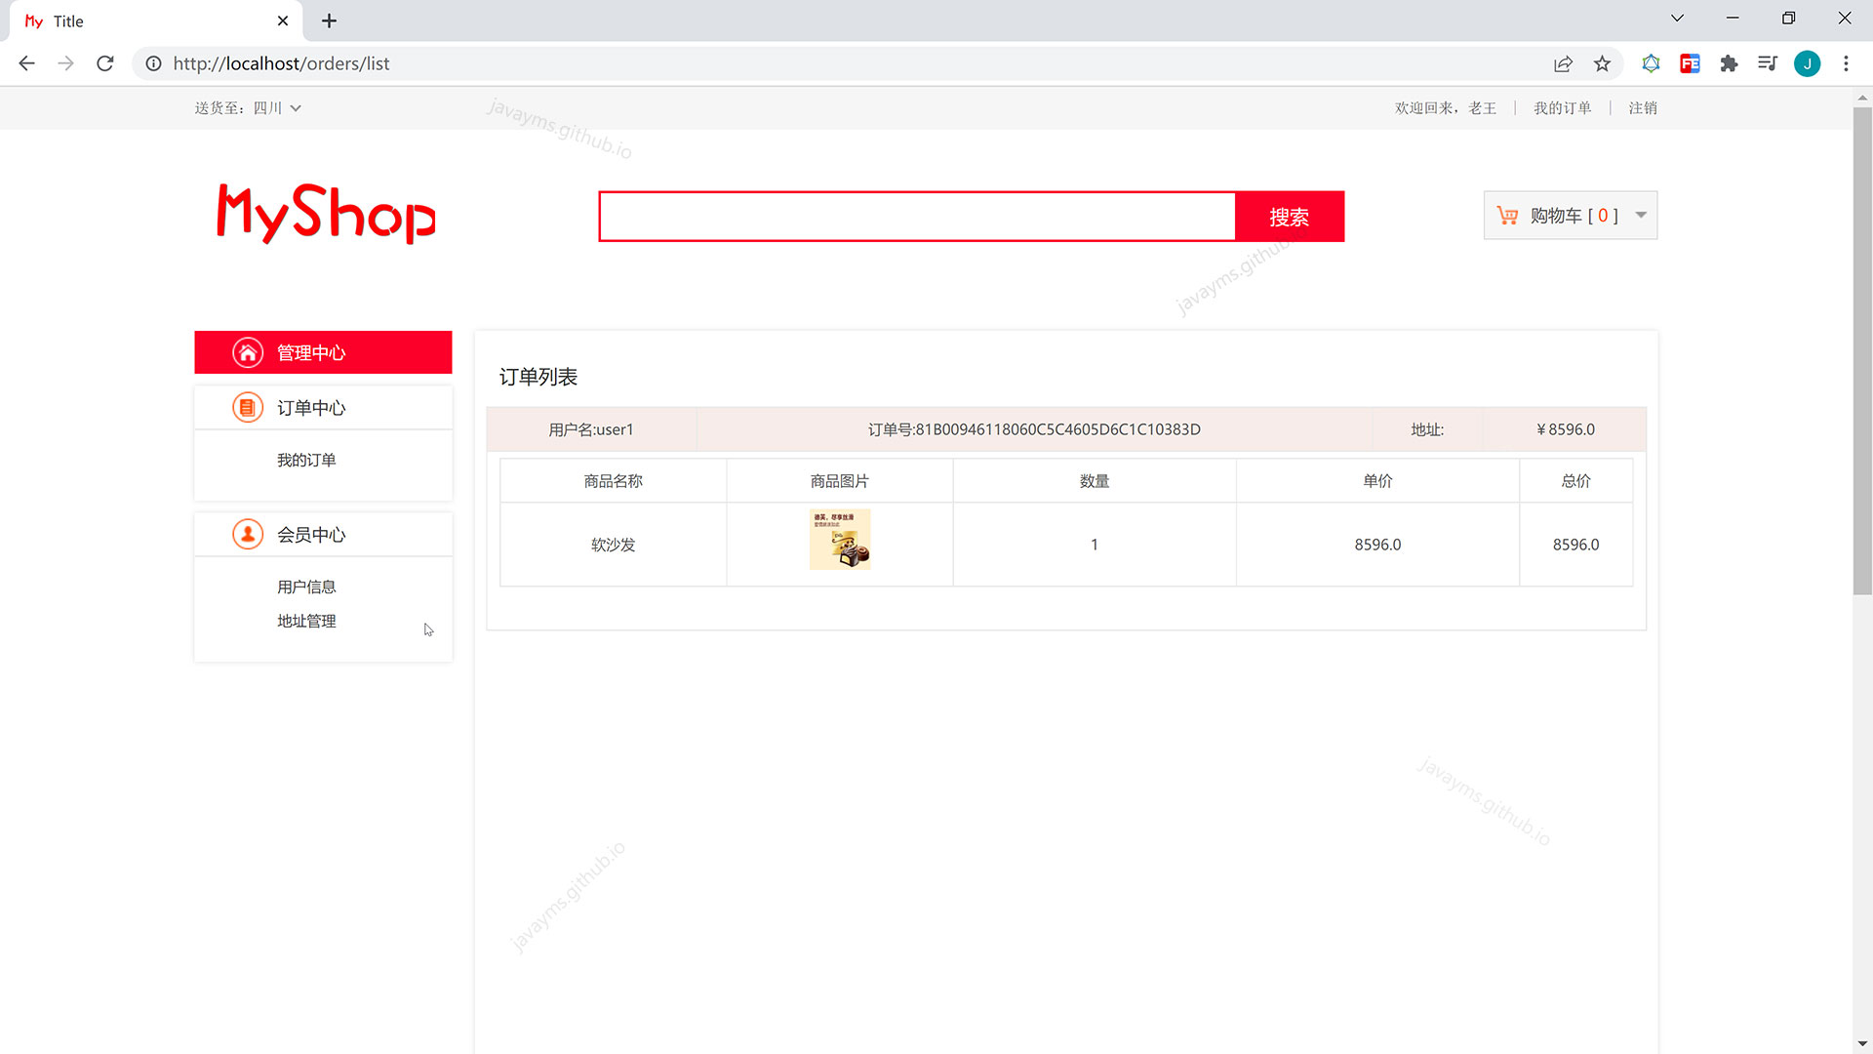Click the page info icon beside the URL
Screen dimensions: 1873x1054
coord(153,63)
